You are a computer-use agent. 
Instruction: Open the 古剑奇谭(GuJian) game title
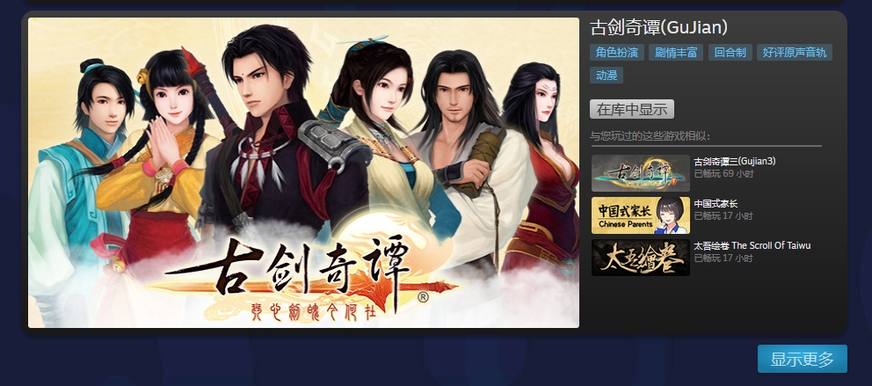click(x=658, y=27)
